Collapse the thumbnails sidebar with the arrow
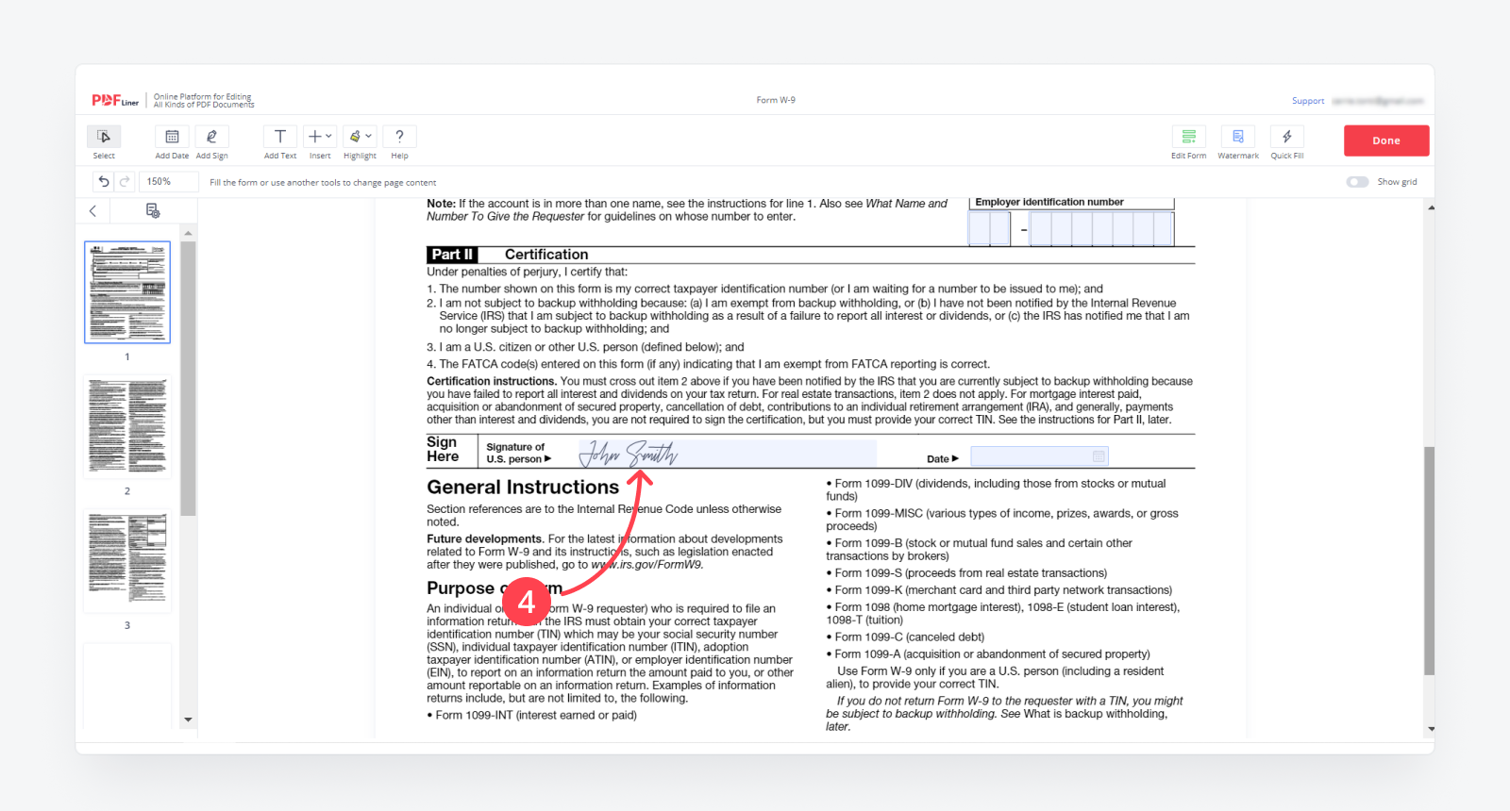The width and height of the screenshot is (1510, 811). [x=92, y=211]
